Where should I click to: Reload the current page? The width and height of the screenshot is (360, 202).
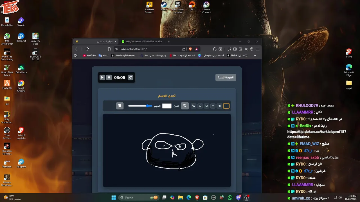[x=87, y=49]
